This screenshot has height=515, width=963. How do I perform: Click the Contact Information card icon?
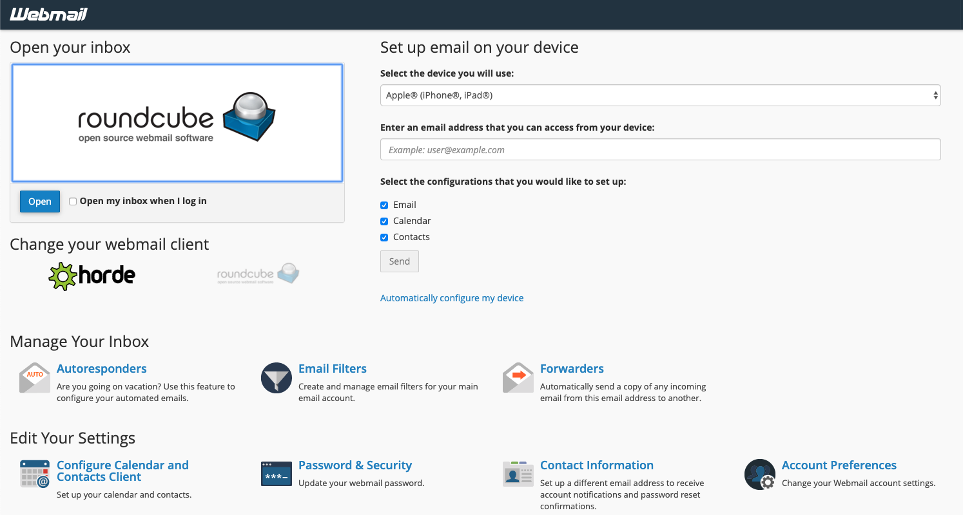[x=518, y=474]
